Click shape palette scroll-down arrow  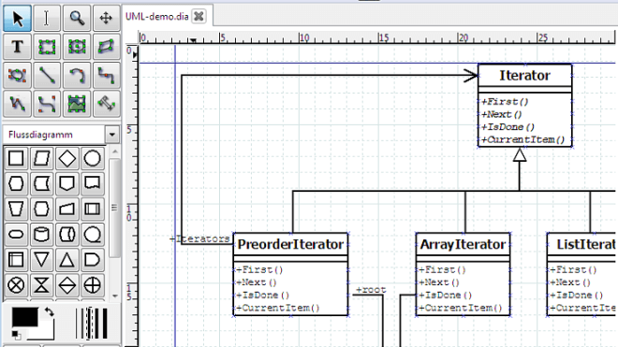point(114,296)
